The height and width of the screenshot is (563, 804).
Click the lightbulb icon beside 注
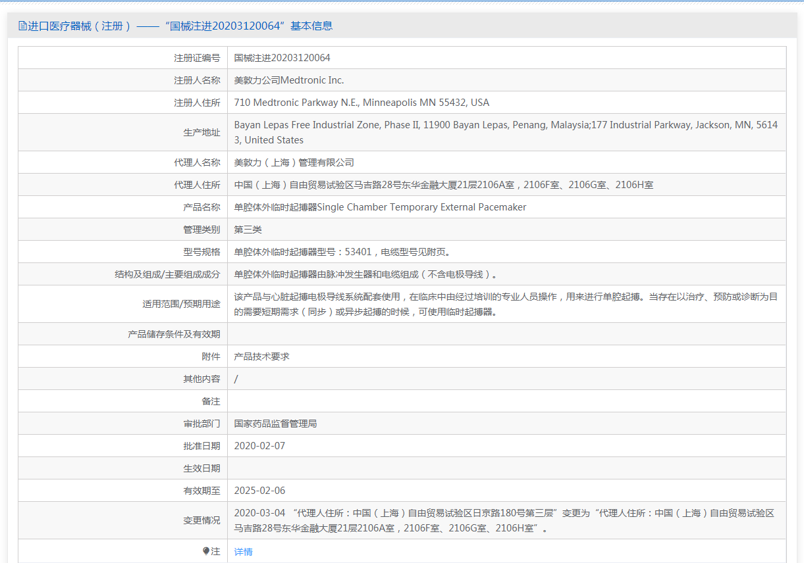(x=206, y=551)
